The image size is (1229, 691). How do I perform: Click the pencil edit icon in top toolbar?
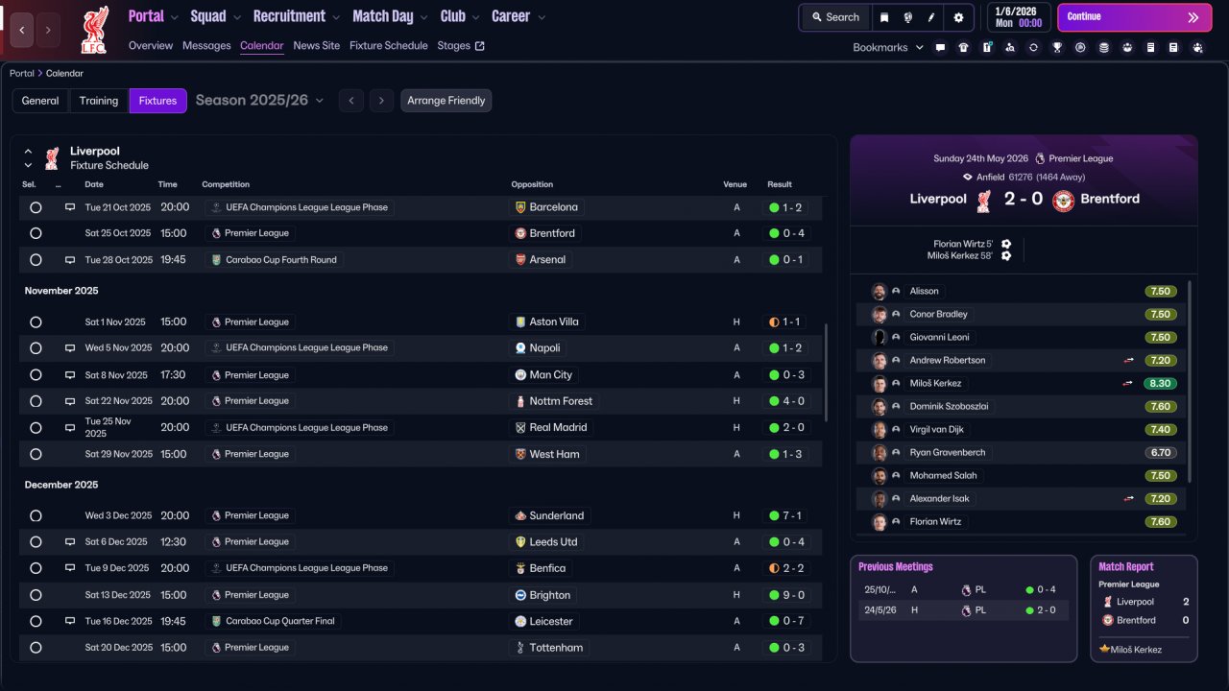click(x=931, y=17)
